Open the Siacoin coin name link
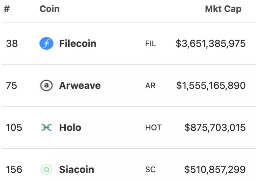 pos(77,170)
